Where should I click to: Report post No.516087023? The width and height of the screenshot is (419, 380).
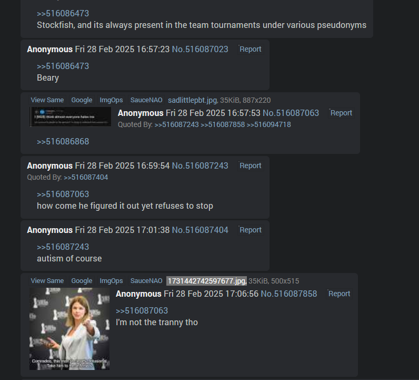point(251,49)
